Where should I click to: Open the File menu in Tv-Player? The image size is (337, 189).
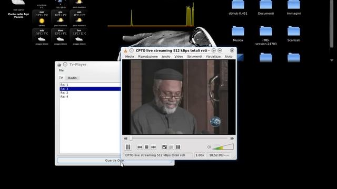pos(61,70)
